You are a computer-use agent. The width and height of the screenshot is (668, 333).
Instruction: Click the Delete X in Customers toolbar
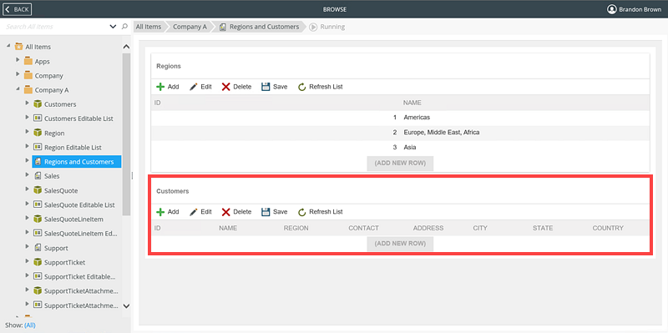click(x=226, y=212)
